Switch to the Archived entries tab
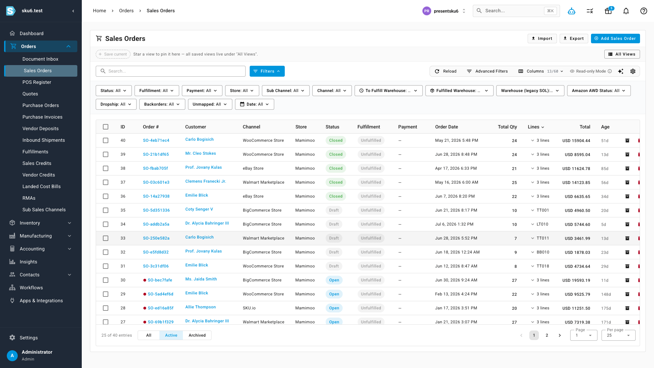The width and height of the screenshot is (654, 368). pyautogui.click(x=197, y=335)
